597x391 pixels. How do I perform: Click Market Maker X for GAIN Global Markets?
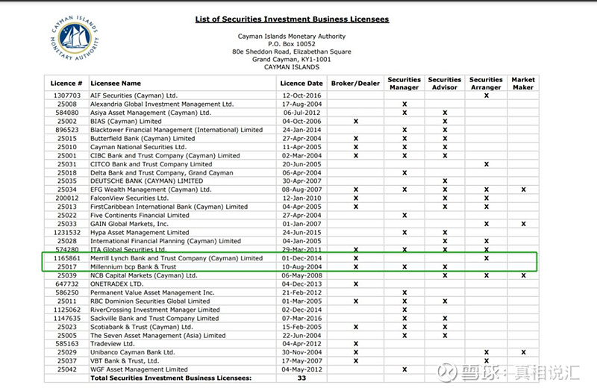click(524, 224)
